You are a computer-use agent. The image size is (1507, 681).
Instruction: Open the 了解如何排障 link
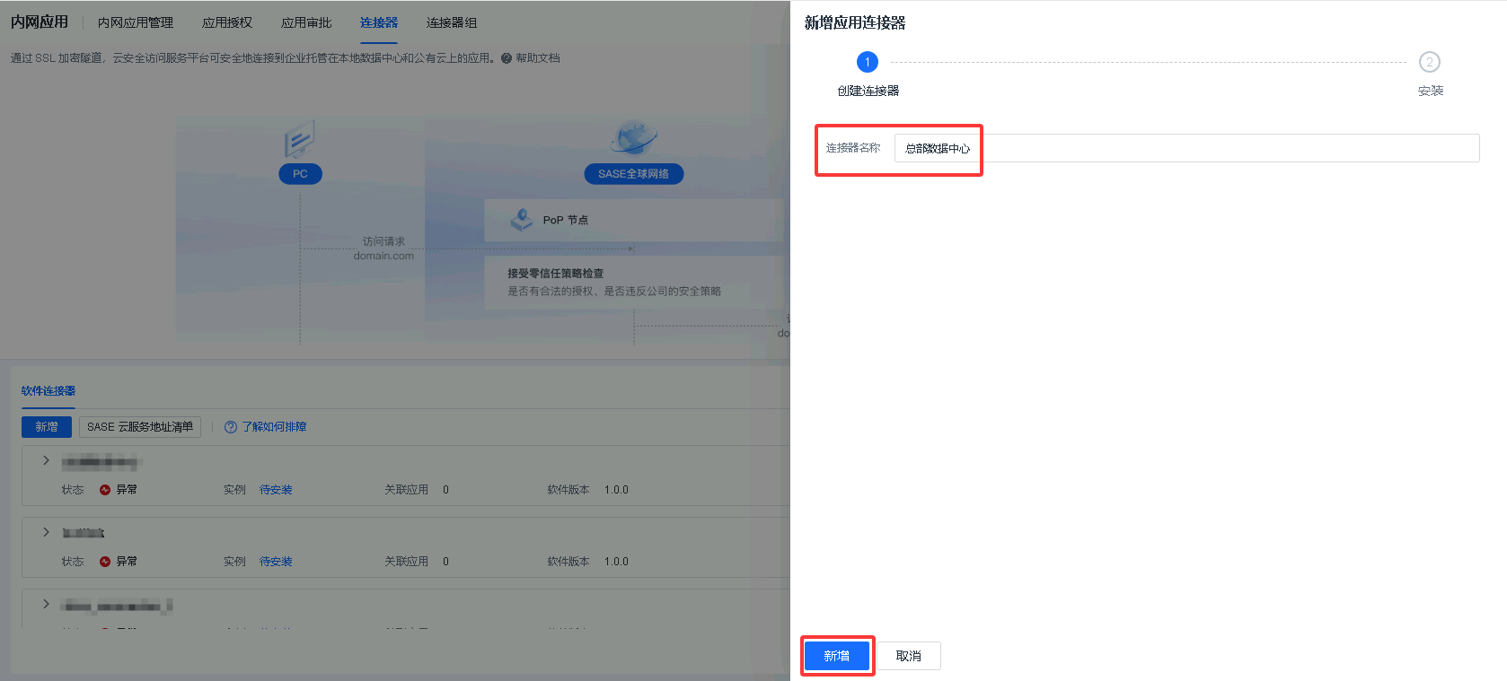(x=274, y=427)
